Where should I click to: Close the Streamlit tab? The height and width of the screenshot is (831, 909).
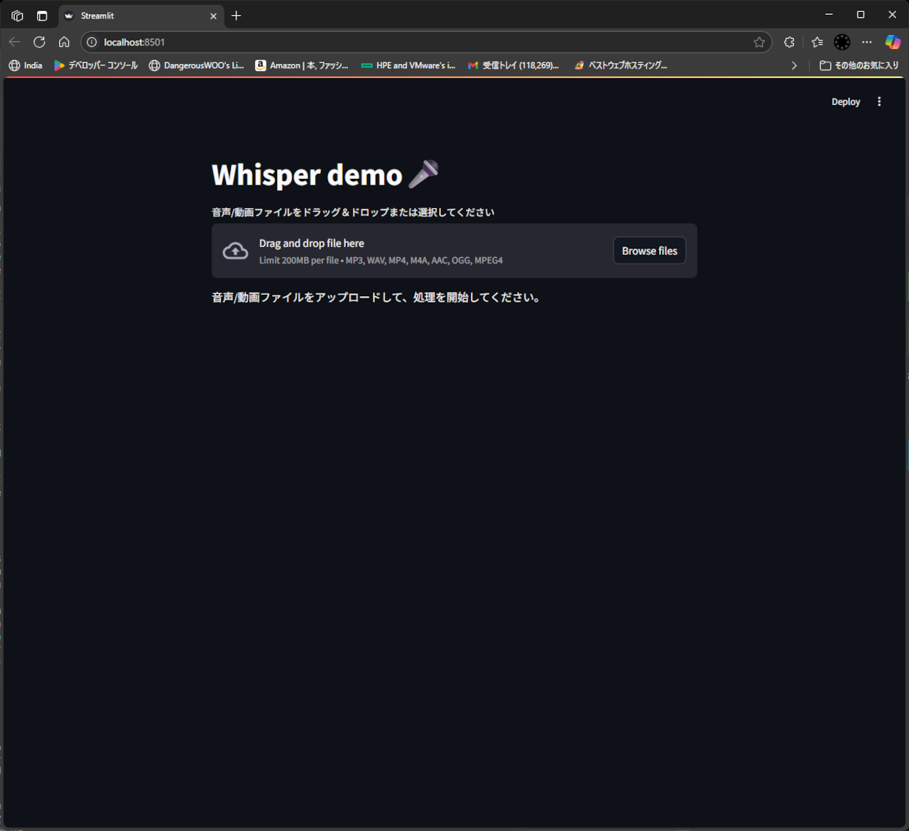tap(213, 16)
